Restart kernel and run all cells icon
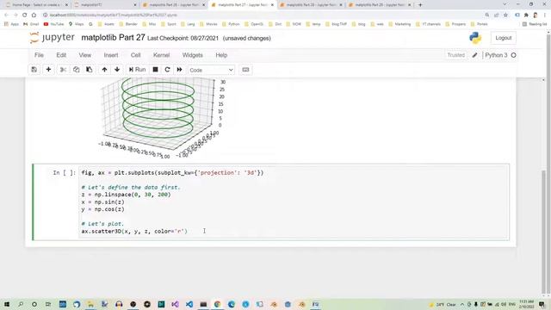 (180, 70)
